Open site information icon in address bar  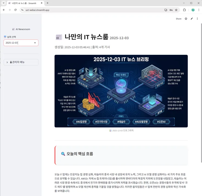[x=22, y=10]
